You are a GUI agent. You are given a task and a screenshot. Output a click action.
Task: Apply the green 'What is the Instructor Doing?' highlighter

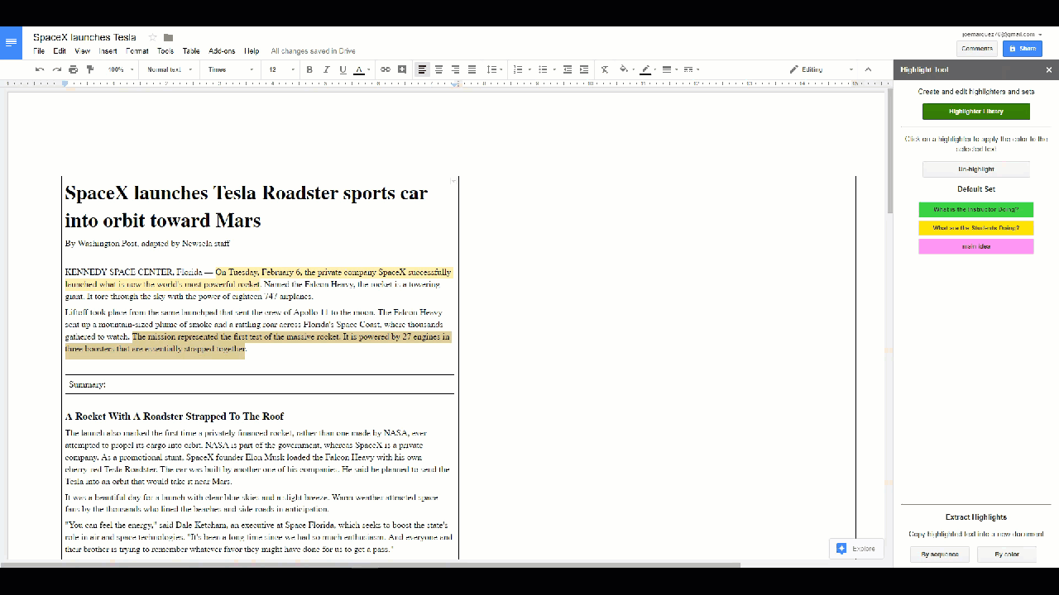pyautogui.click(x=976, y=210)
